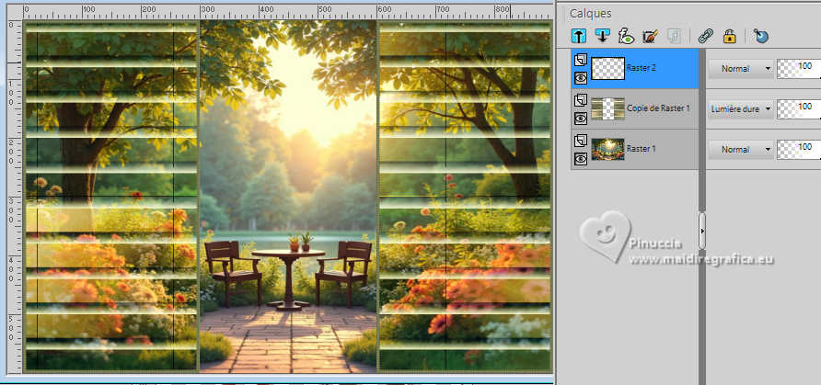Click the blue round marker icon
The width and height of the screenshot is (821, 385).
(761, 36)
